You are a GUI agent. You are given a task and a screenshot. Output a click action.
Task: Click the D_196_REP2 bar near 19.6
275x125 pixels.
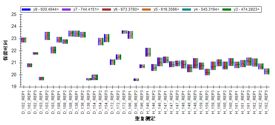coord(136,80)
